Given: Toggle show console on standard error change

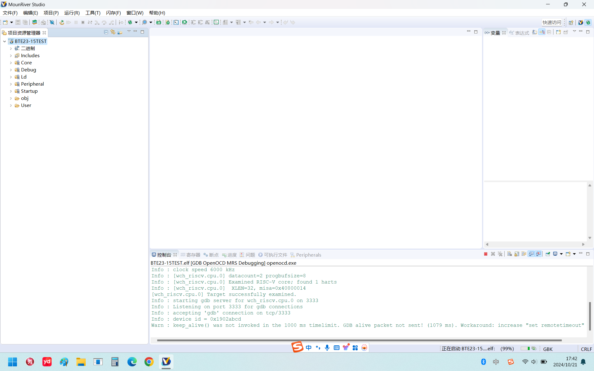Looking at the screenshot, I should click(539, 254).
